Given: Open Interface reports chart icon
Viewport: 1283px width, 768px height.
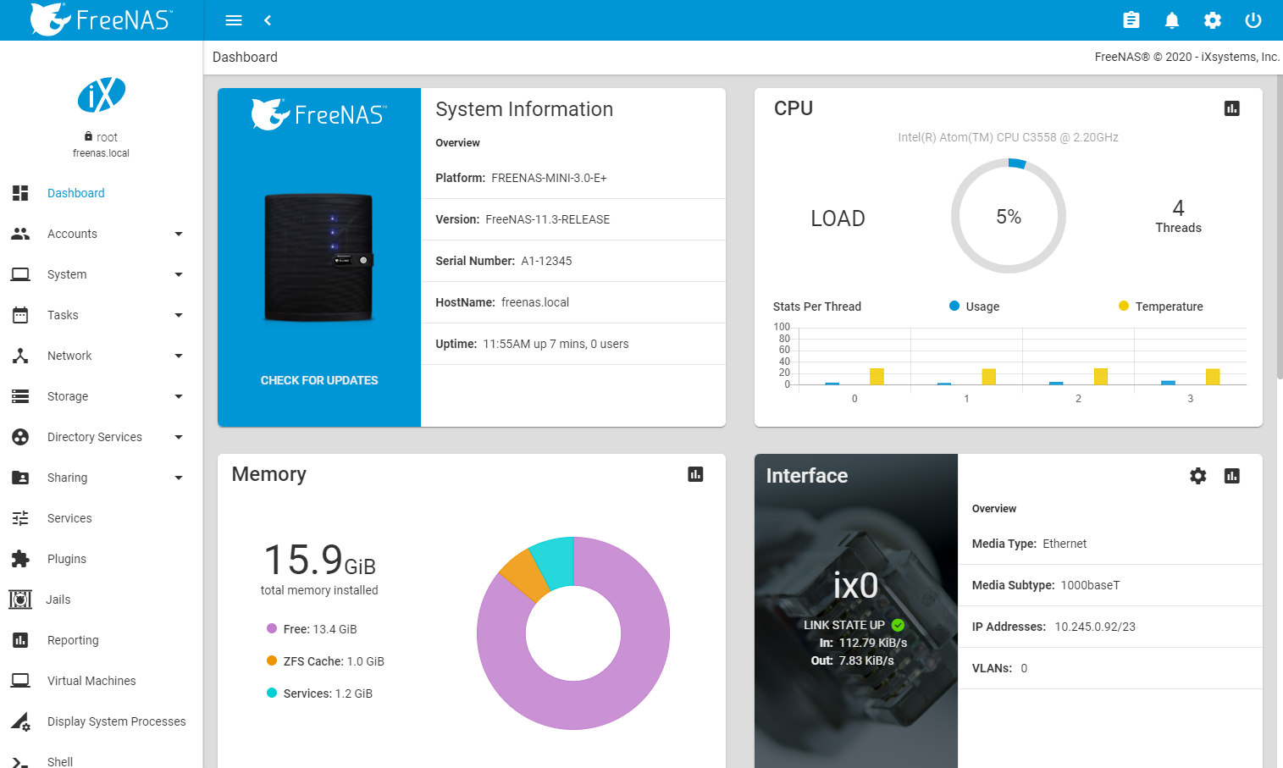Looking at the screenshot, I should point(1232,476).
